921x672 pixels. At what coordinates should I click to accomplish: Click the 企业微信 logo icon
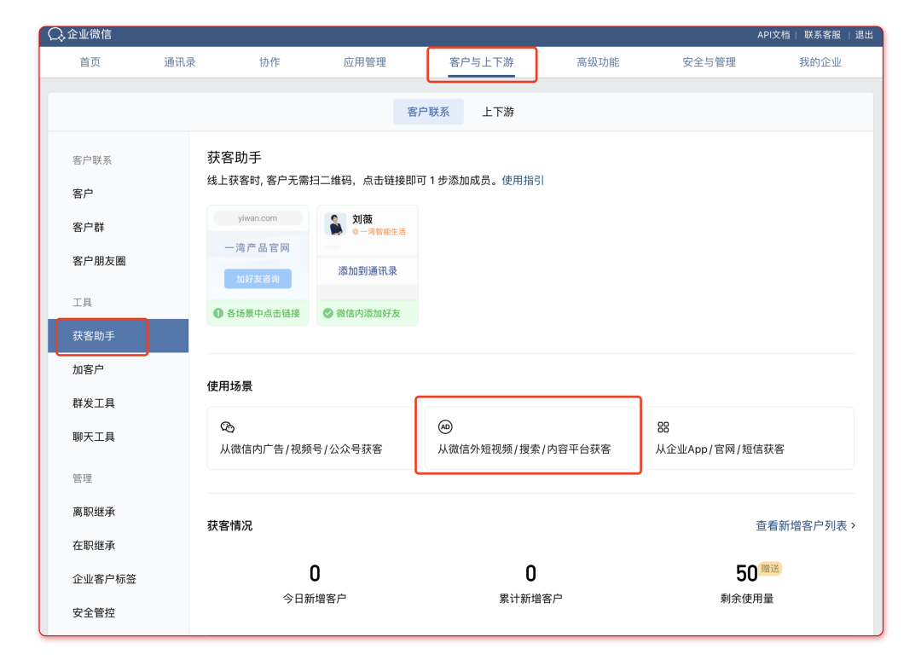pyautogui.click(x=56, y=35)
